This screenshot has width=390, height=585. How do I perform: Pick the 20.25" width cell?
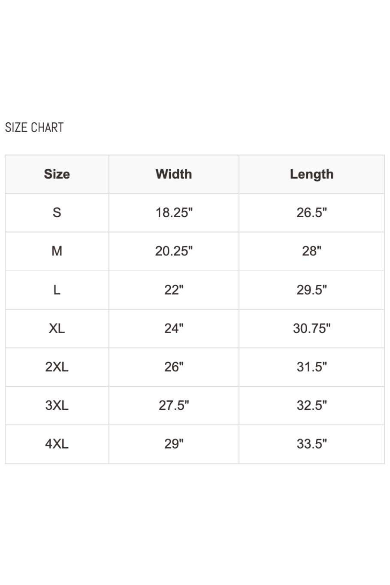click(x=174, y=251)
